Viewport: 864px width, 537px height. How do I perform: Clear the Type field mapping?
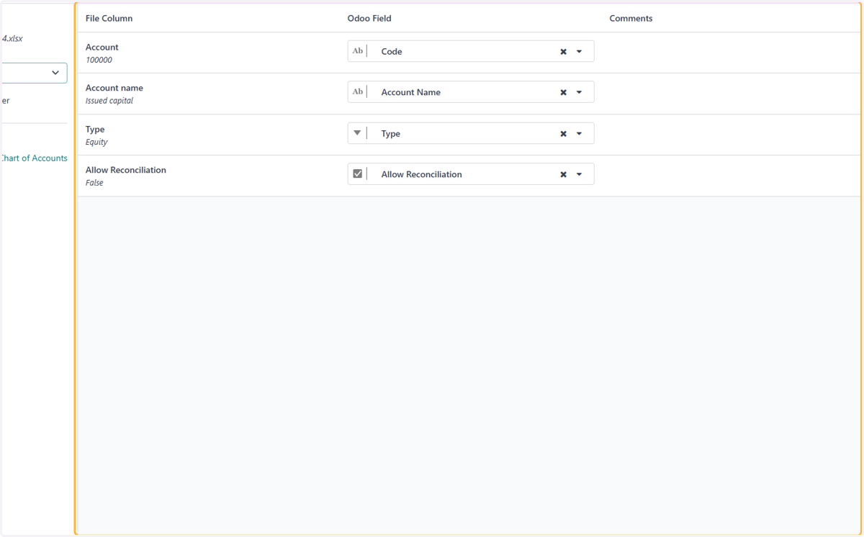pos(563,134)
